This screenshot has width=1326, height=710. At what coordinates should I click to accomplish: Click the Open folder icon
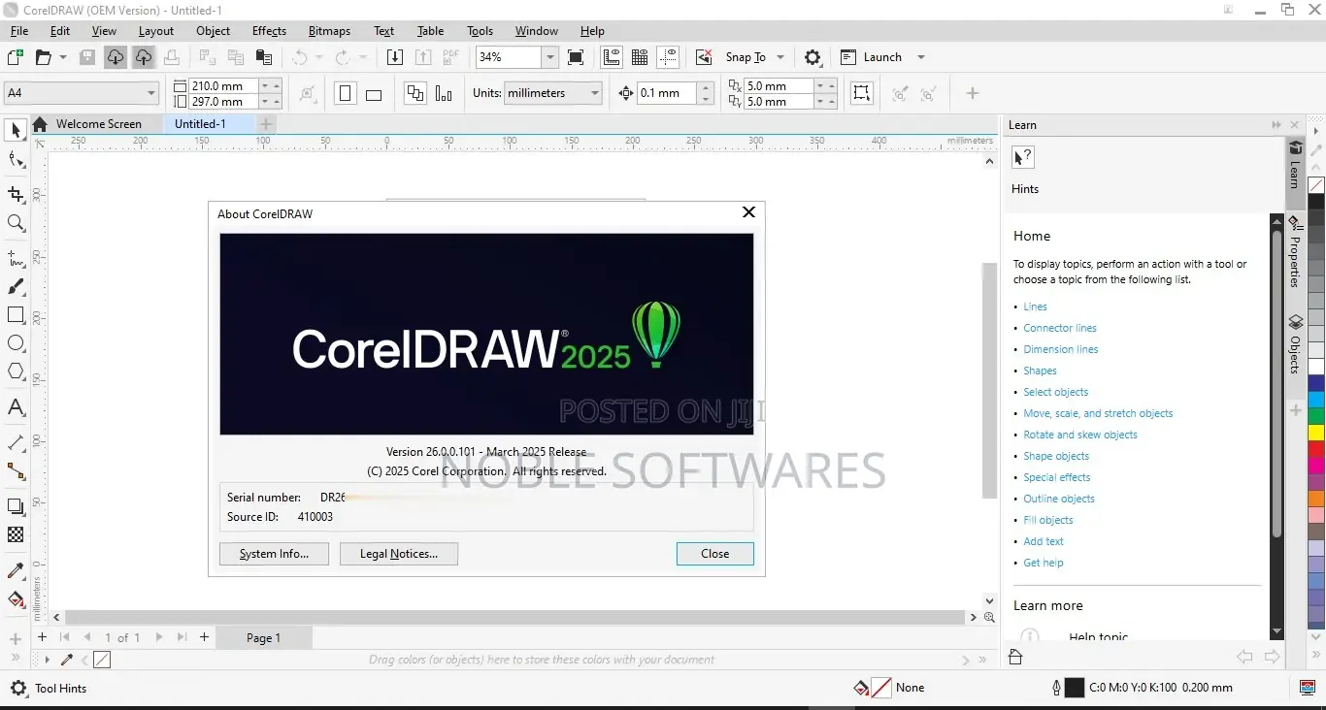coord(44,57)
